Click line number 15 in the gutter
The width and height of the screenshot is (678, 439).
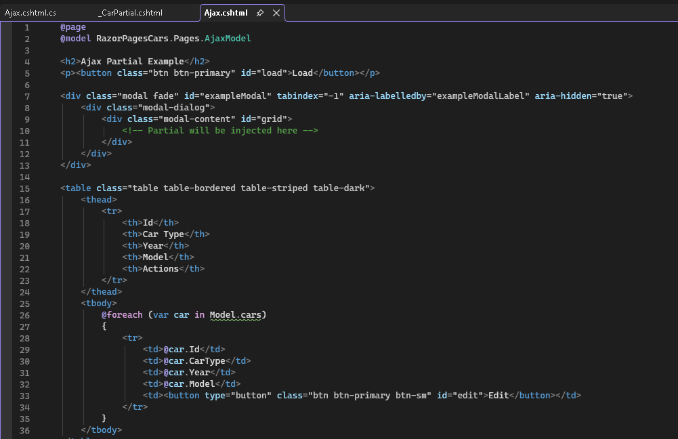pos(26,188)
